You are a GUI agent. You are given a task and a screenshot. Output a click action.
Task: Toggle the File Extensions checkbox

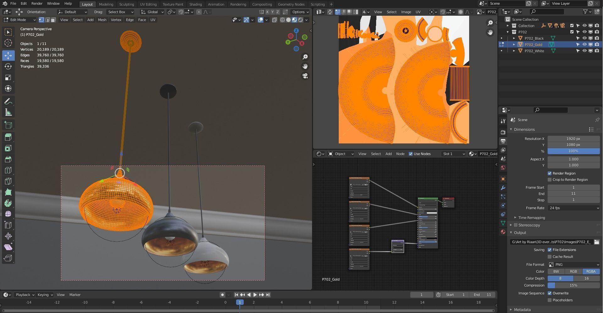[x=550, y=250]
